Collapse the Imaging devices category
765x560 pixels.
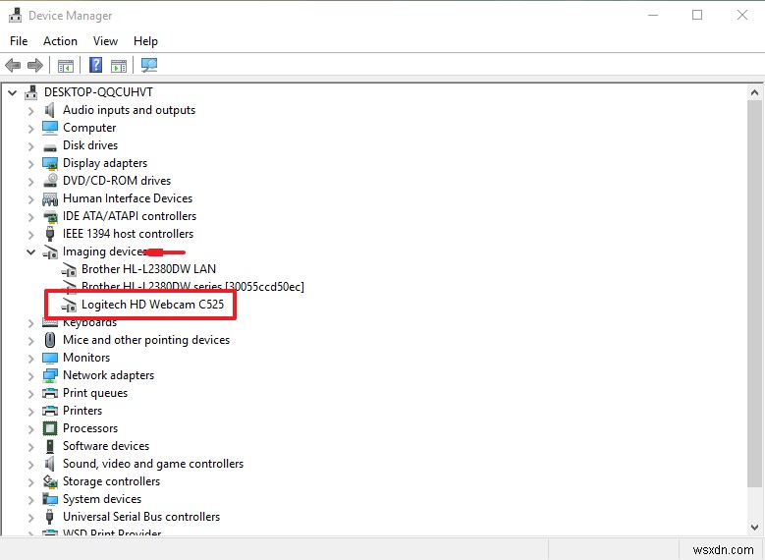(x=30, y=252)
